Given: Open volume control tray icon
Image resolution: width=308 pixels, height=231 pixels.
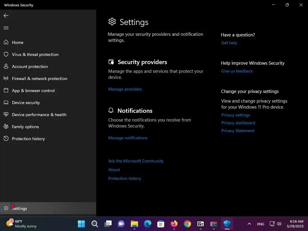Looking at the screenshot, I should pos(279,224).
